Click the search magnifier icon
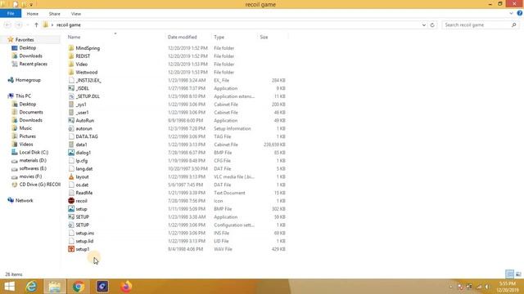The height and width of the screenshot is (294, 524). click(x=513, y=25)
